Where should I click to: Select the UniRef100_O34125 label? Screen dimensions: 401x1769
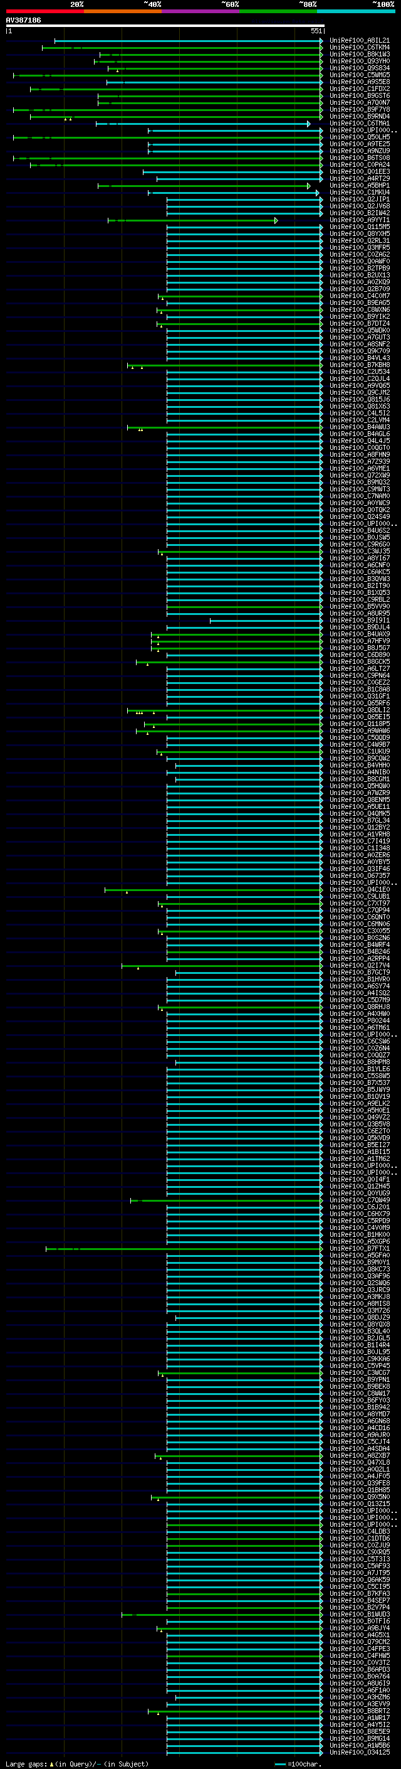359,1752
